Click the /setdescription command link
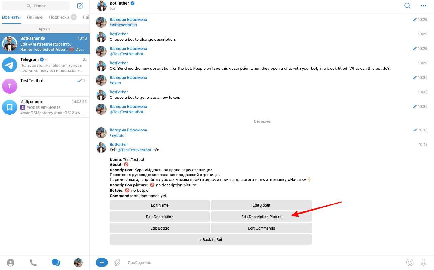434x270 pixels. (x=123, y=25)
